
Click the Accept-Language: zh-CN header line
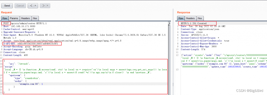coord(23,49)
